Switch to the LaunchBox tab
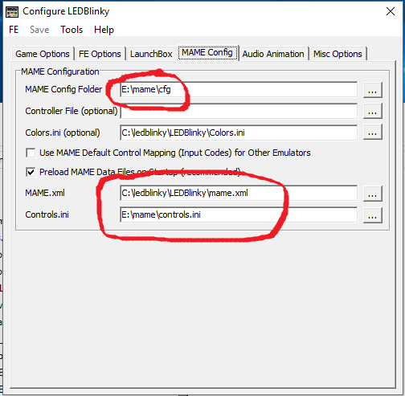405x396 pixels. click(151, 54)
